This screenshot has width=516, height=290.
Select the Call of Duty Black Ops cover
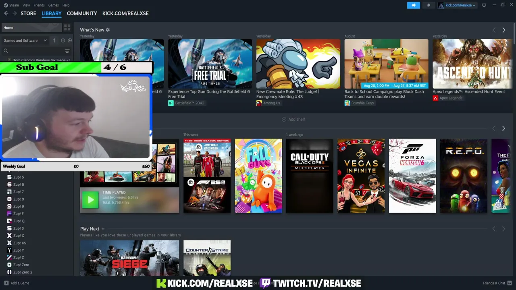310,176
